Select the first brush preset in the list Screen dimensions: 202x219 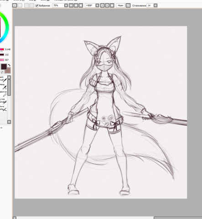point(4,78)
